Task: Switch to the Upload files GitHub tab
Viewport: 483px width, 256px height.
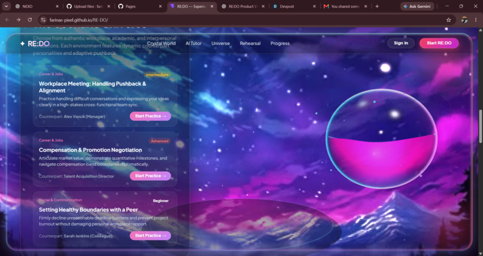Action: click(89, 6)
